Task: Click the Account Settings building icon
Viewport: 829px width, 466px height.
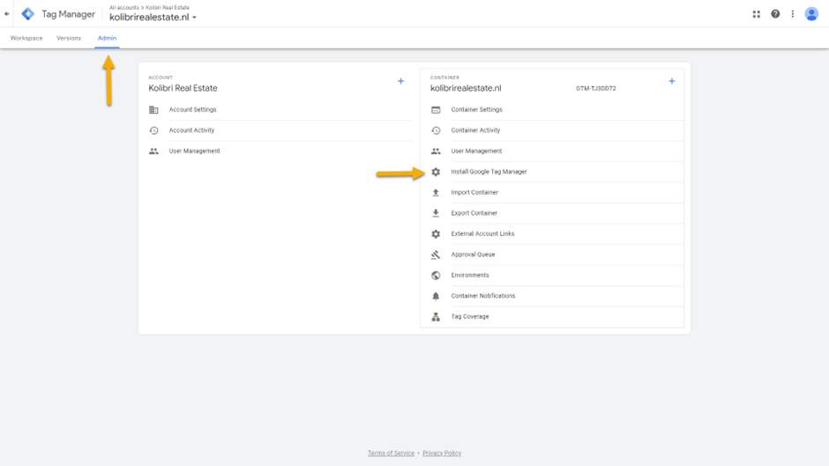Action: (153, 110)
